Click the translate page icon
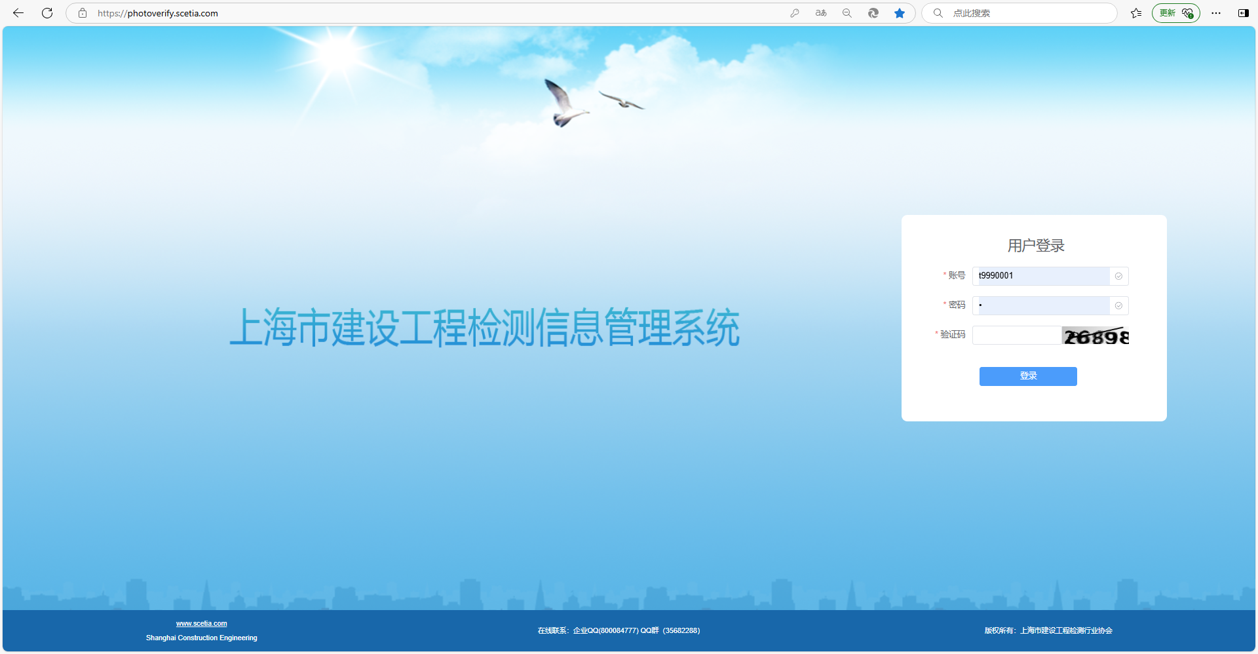The image size is (1258, 654). pyautogui.click(x=821, y=13)
